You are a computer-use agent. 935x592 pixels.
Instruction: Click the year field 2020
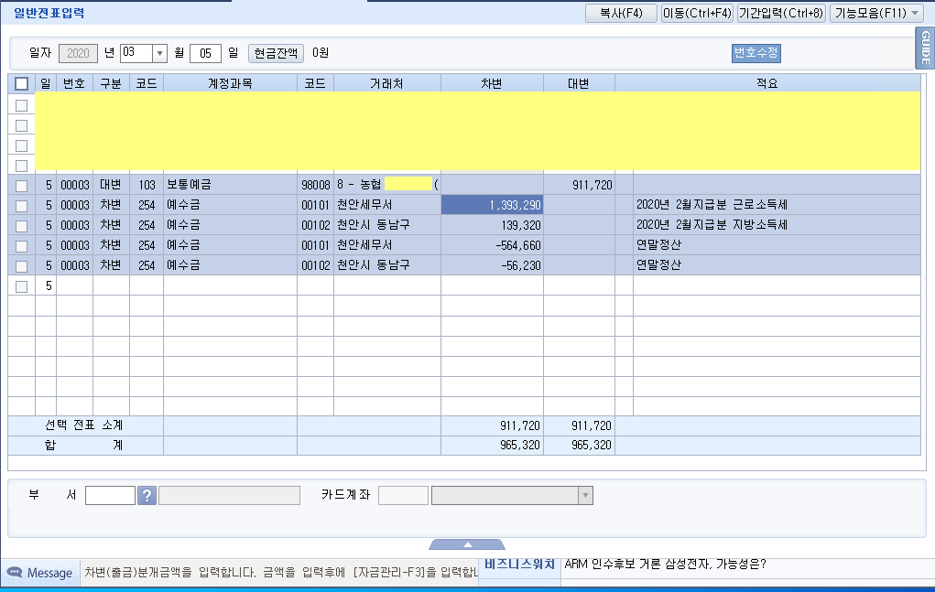tap(78, 53)
